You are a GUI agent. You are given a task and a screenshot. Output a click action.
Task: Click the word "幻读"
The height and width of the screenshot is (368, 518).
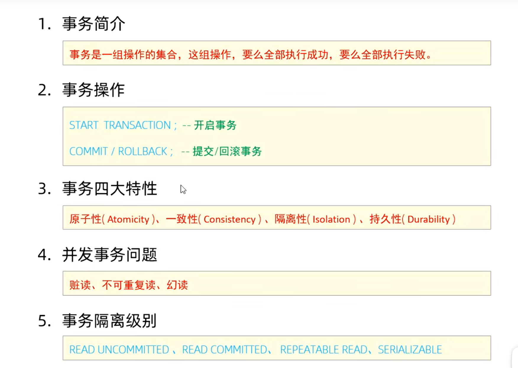[x=177, y=285]
